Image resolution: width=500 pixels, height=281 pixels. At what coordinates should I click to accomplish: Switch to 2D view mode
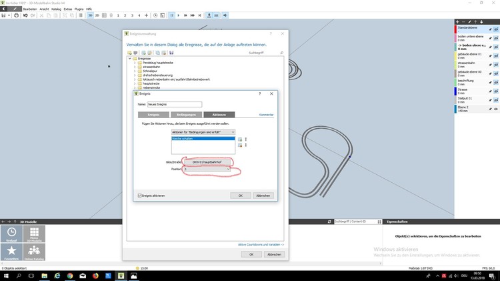tap(97, 15)
